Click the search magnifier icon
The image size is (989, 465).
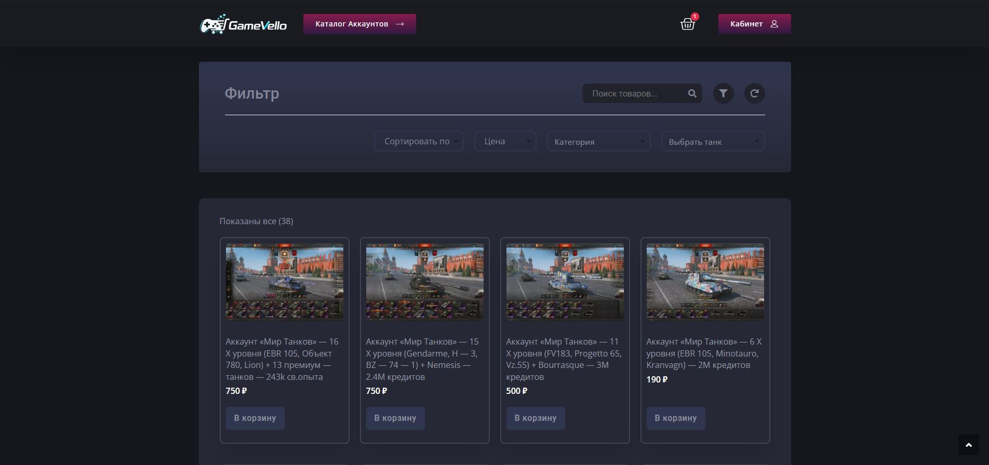(x=692, y=93)
